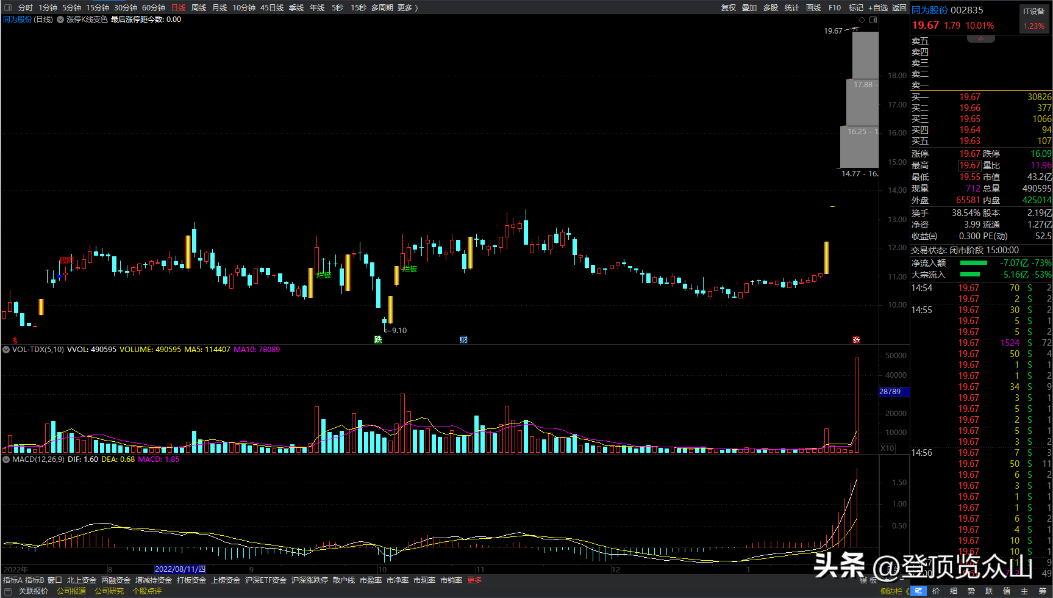The width and height of the screenshot is (1053, 598).
Task: Click the 2022/08/11 date marker on timeline
Action: point(180,569)
